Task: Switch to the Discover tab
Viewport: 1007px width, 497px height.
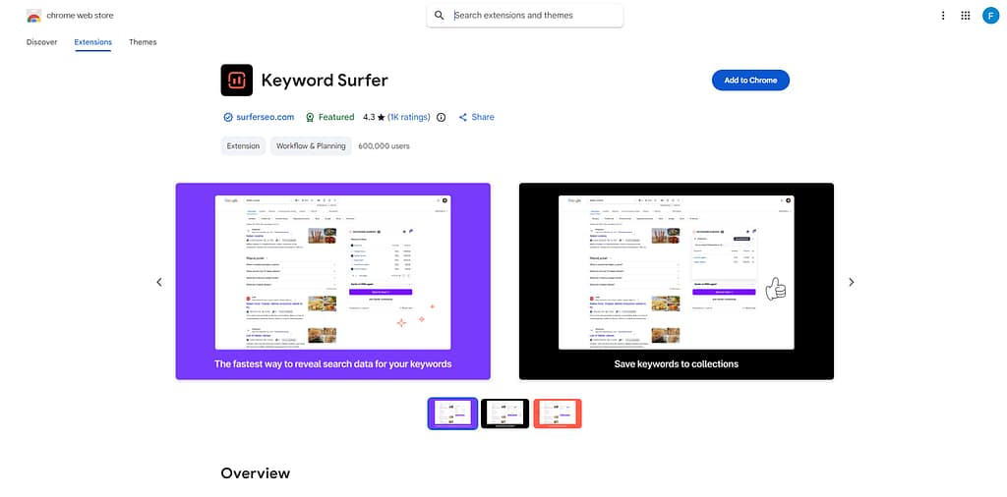Action: point(41,42)
